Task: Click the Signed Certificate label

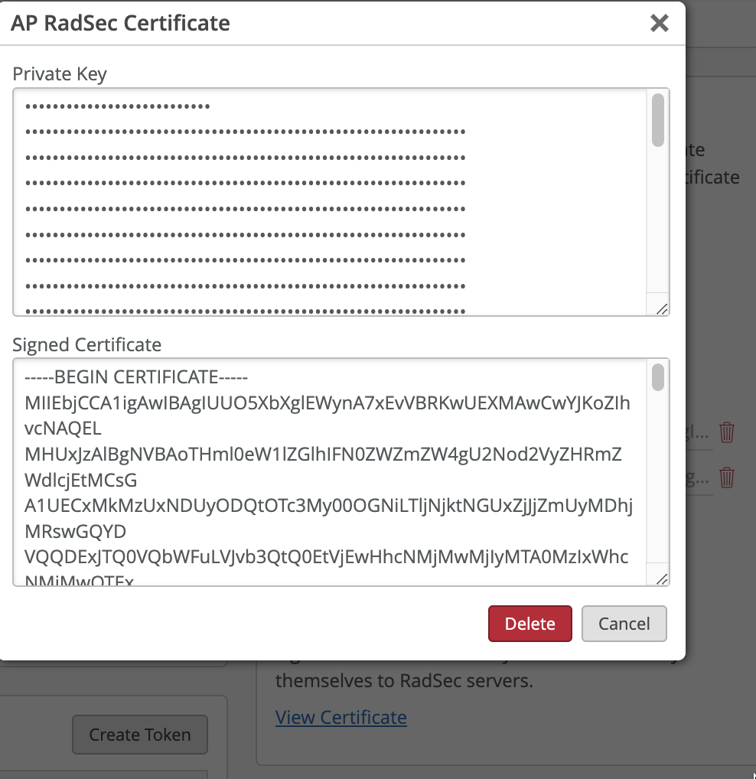Action: pyautogui.click(x=87, y=344)
